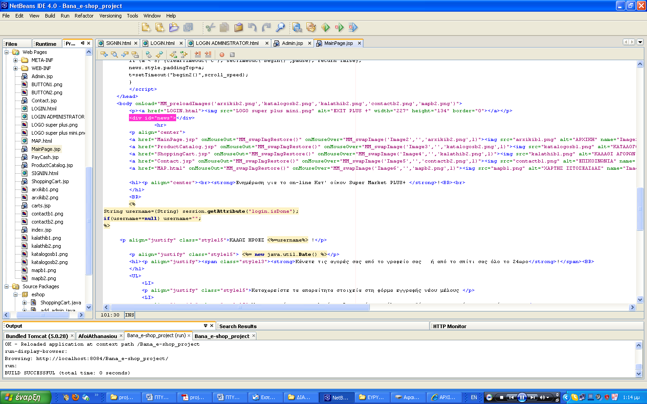This screenshot has width=647, height=404.
Task: Switch to the Admin.jsp editor tab
Action: (x=292, y=43)
